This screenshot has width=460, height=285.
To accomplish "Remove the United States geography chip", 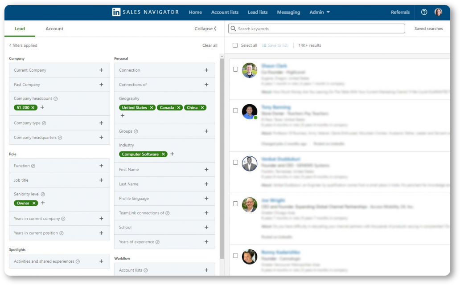I will (152, 108).
